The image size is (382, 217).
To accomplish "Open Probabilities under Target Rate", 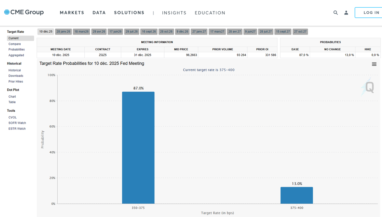I will [17, 49].
